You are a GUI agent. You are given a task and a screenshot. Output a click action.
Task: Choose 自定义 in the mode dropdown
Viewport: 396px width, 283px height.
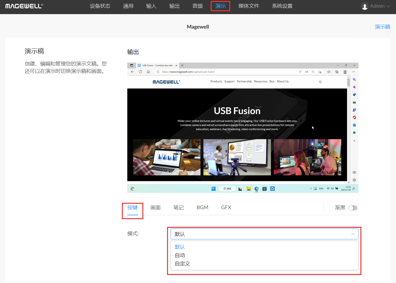pos(182,264)
